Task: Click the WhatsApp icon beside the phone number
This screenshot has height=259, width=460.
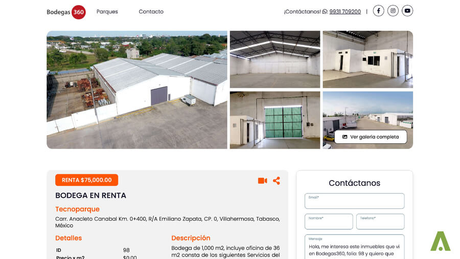Action: [325, 12]
